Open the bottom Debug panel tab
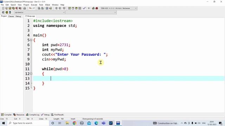Image resolution: width=225 pixels, height=126 pixels. [45, 115]
